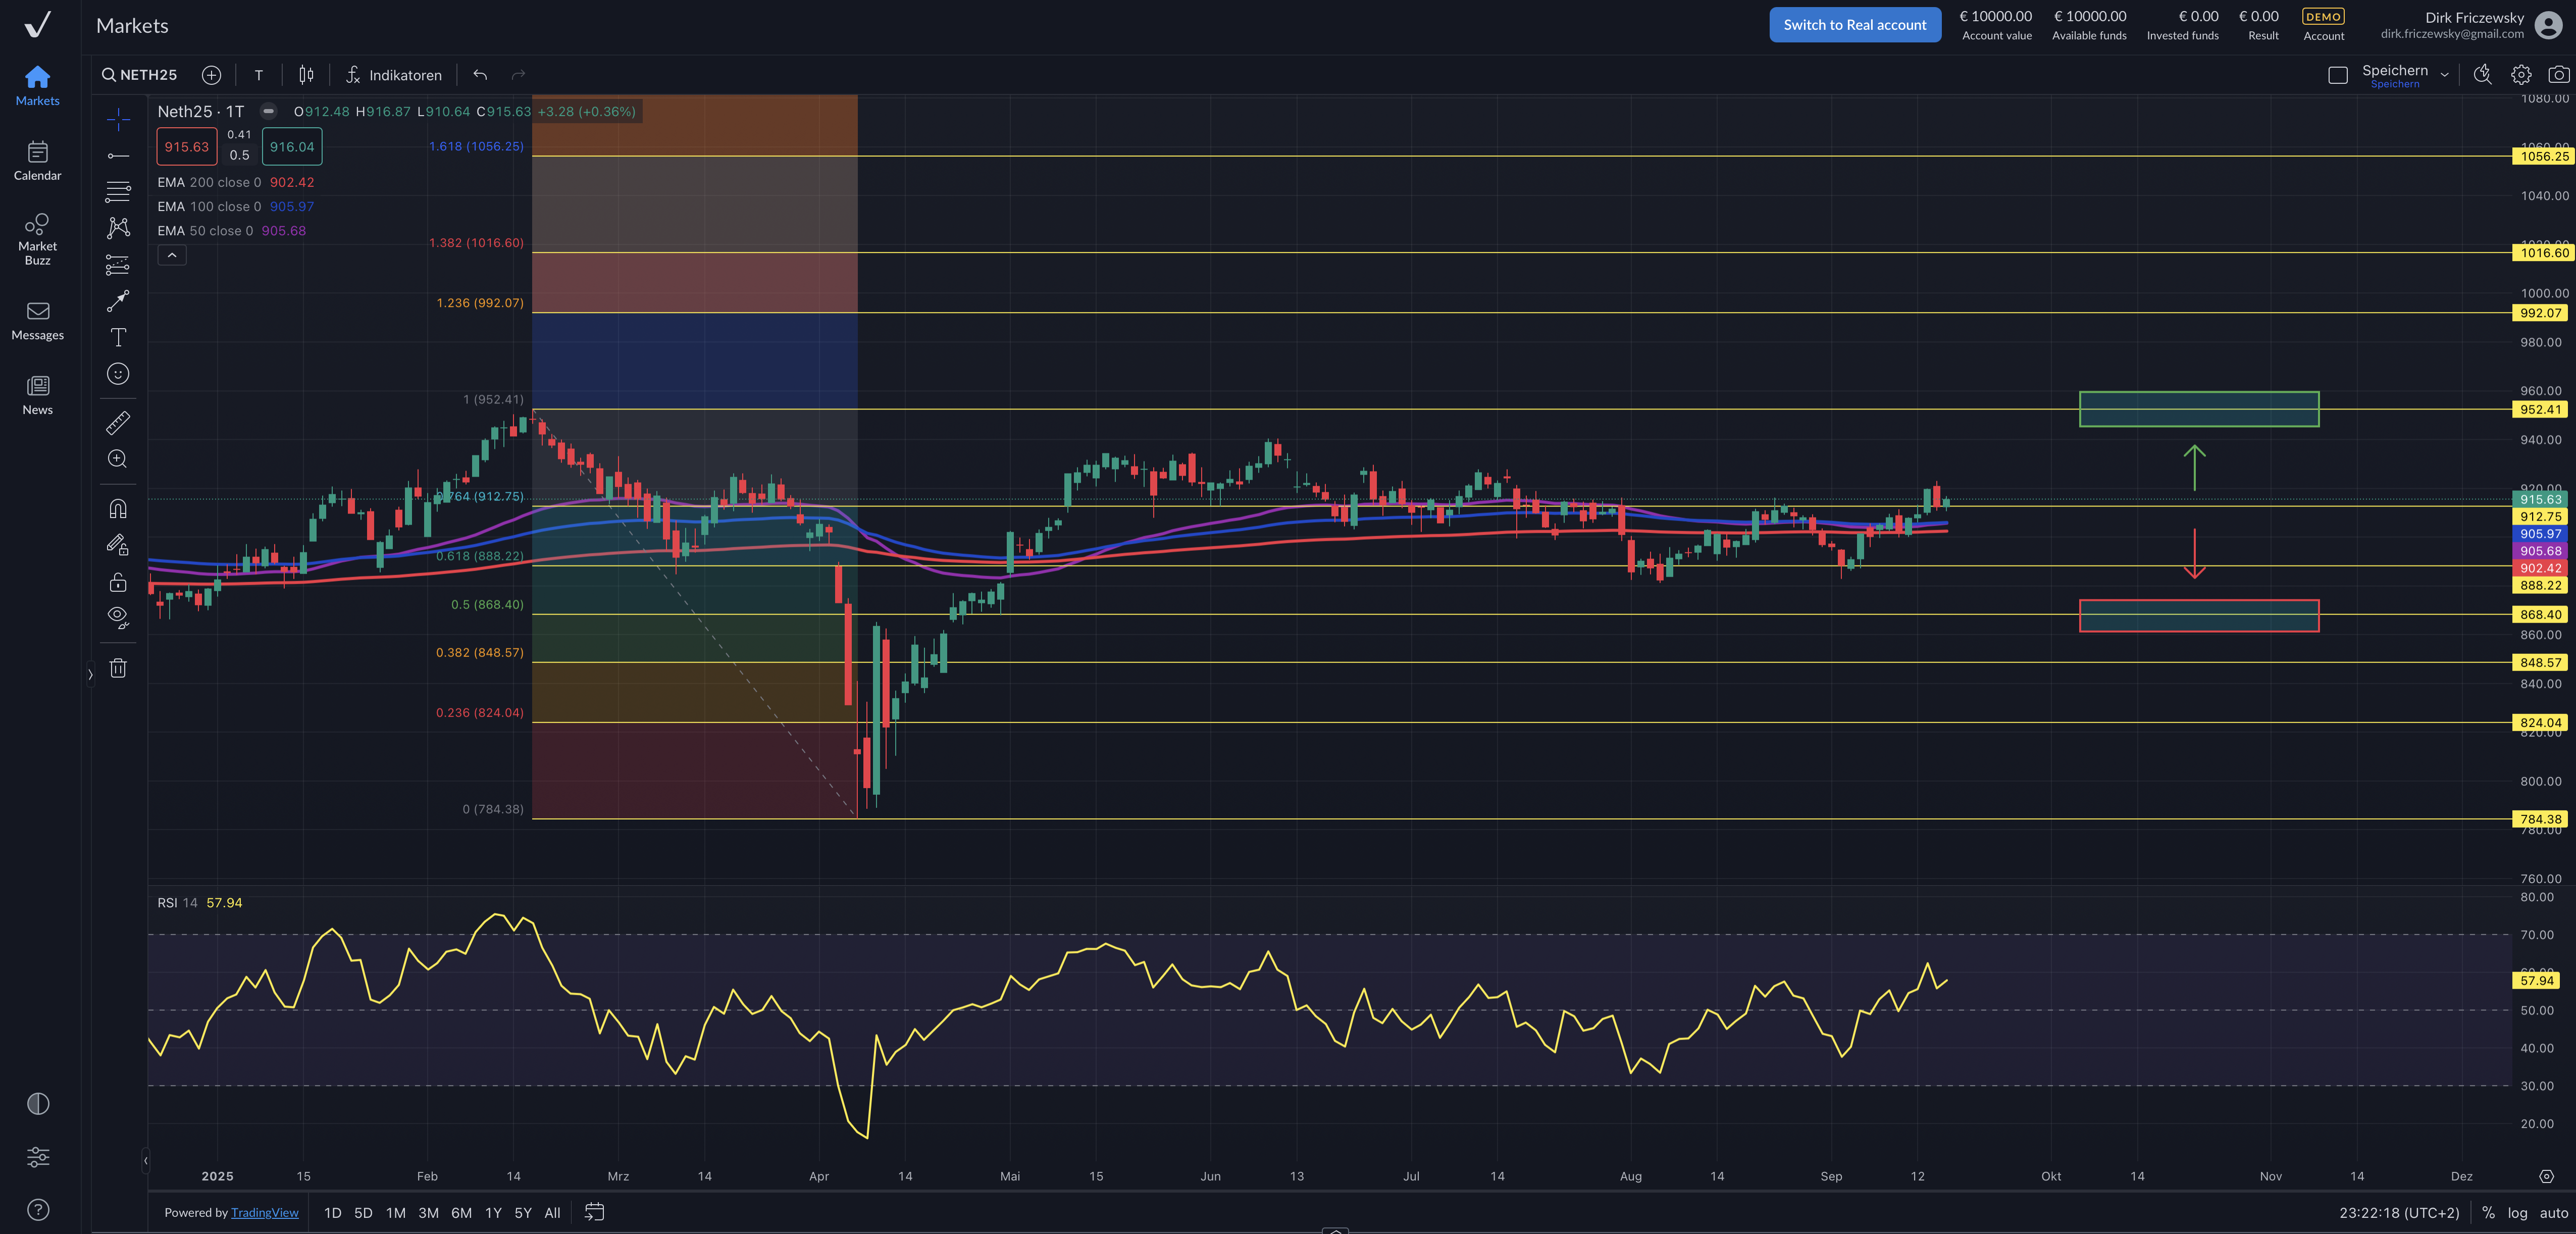Screen dimensions: 2576x1234
Task: Toggle logarithmic scale with the log button
Action: pos(2517,1213)
